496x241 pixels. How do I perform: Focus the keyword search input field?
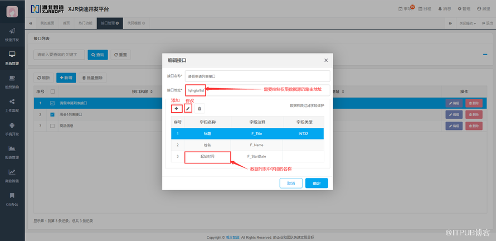click(59, 55)
